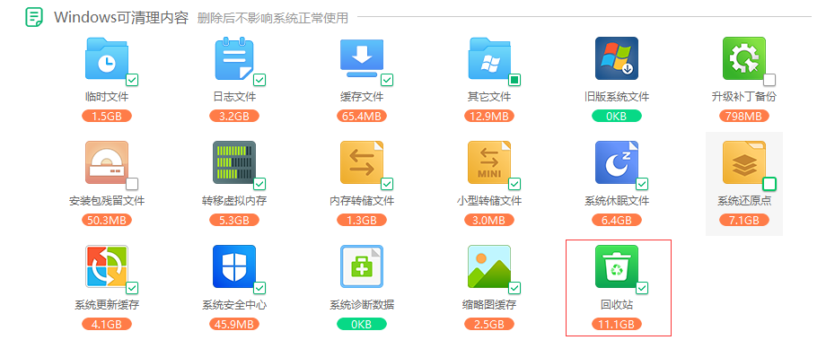Click the 回收站 label text

(616, 305)
